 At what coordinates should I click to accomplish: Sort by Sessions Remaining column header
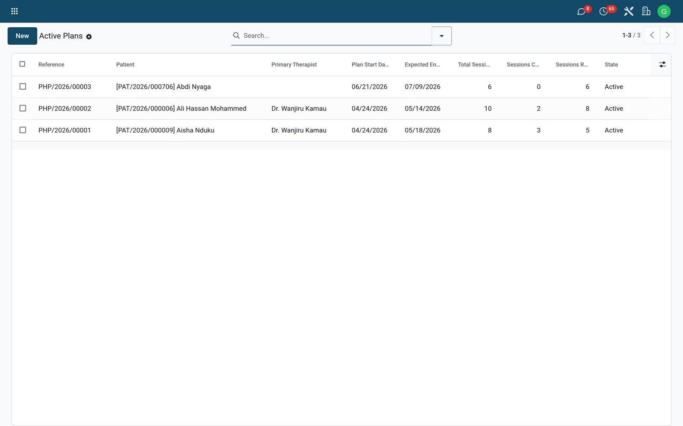coord(572,65)
